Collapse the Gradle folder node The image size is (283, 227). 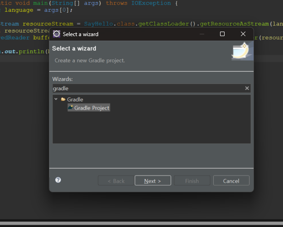[56, 99]
